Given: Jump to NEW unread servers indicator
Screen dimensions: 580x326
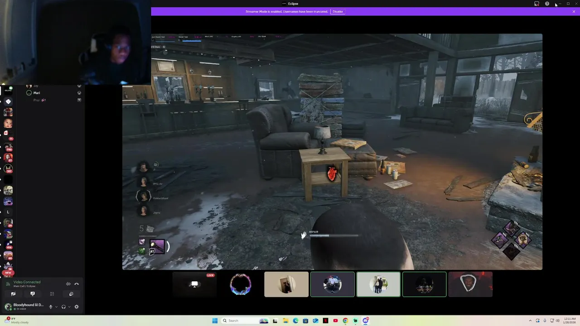Looking at the screenshot, I should point(8,273).
